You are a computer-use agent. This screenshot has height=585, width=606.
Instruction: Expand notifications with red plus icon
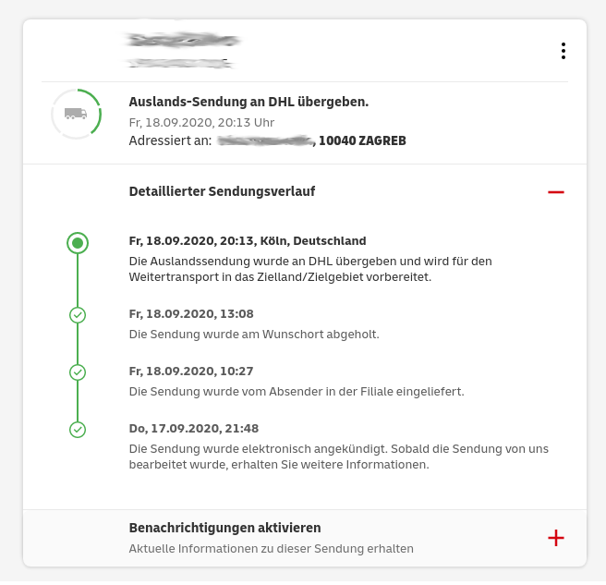click(x=555, y=538)
